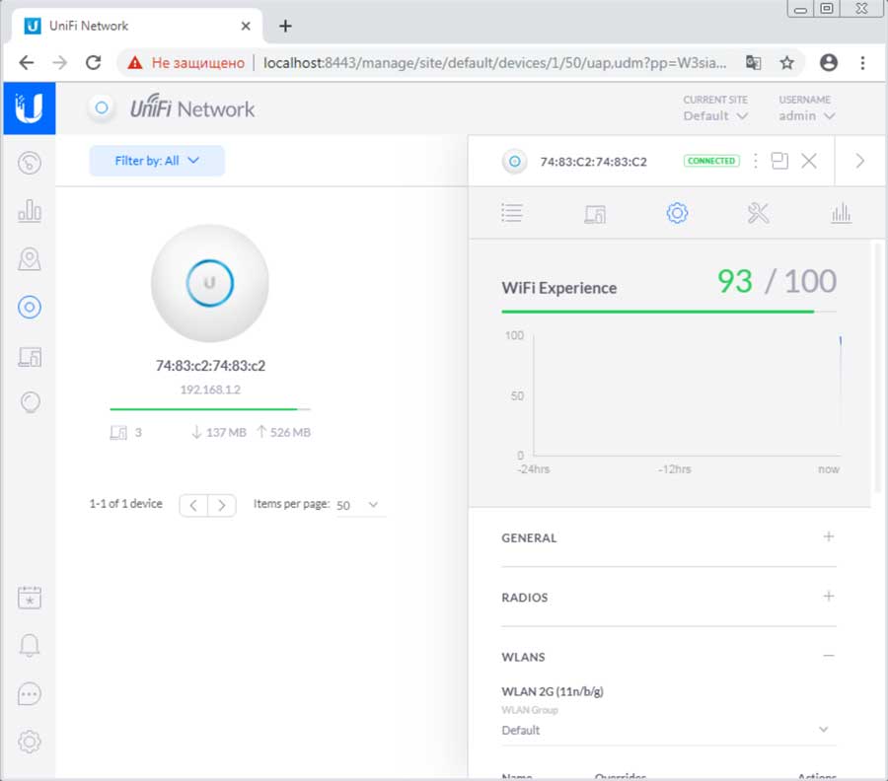Click the device status circle near UniFi Network title
Screen dimensions: 888x781
102,107
